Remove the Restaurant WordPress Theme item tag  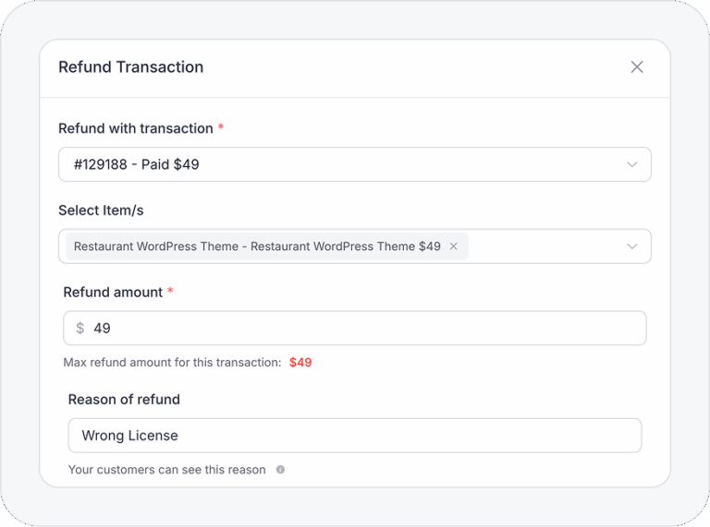tap(454, 246)
